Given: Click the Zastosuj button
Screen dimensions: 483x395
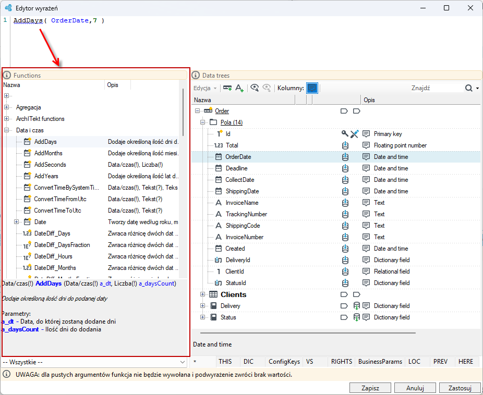Looking at the screenshot, I should (460, 388).
